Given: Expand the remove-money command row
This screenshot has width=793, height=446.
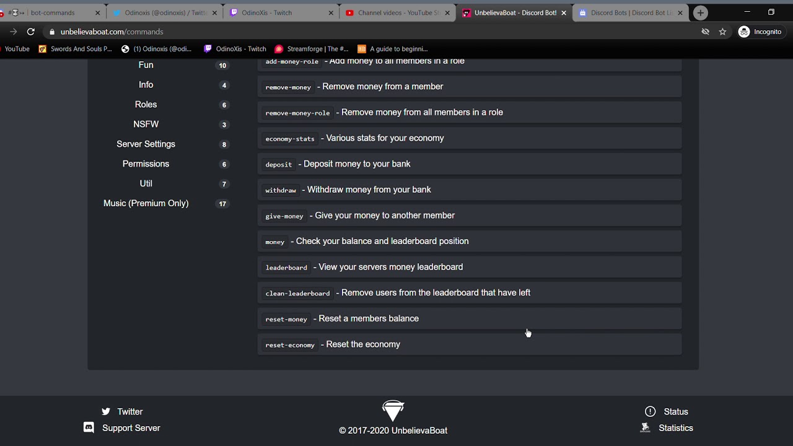Looking at the screenshot, I should [x=470, y=87].
